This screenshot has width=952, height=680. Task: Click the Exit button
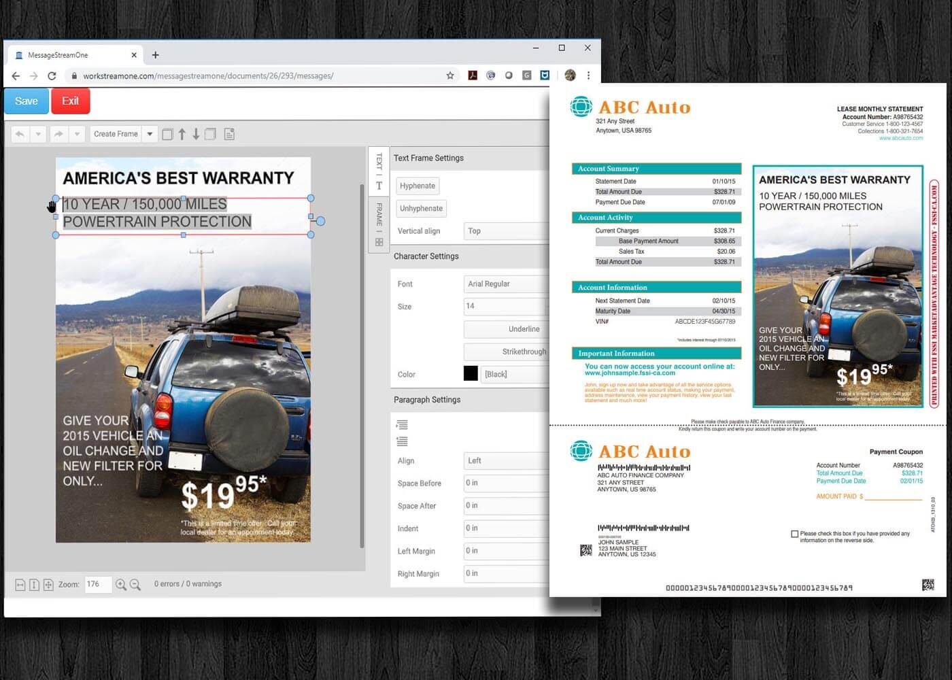pyautogui.click(x=71, y=101)
